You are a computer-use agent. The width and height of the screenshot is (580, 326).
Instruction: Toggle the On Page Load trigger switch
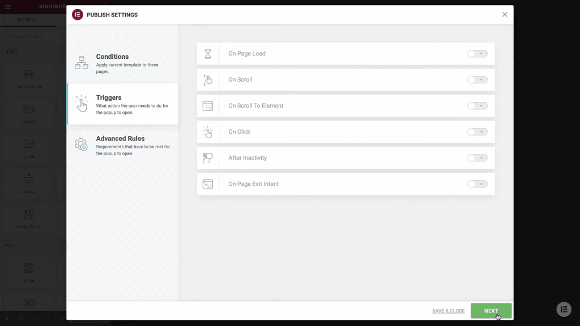pyautogui.click(x=477, y=54)
